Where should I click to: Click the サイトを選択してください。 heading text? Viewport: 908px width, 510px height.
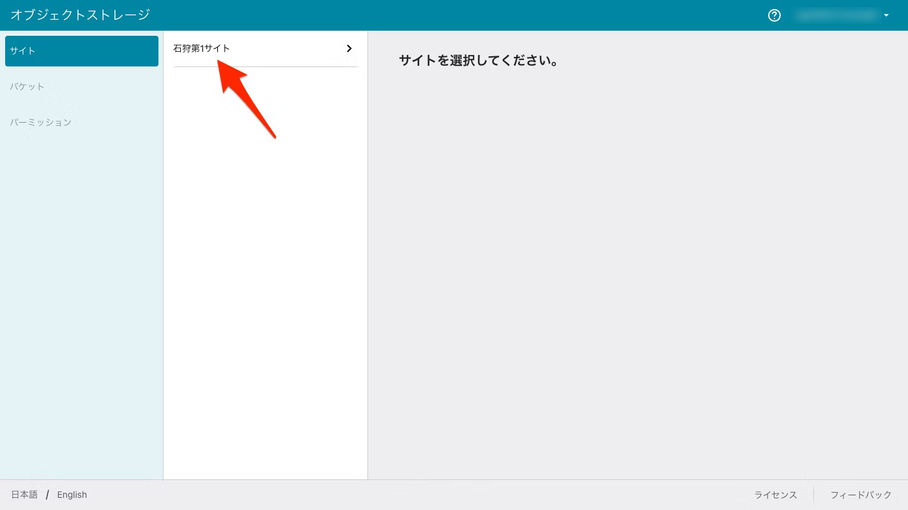point(479,61)
